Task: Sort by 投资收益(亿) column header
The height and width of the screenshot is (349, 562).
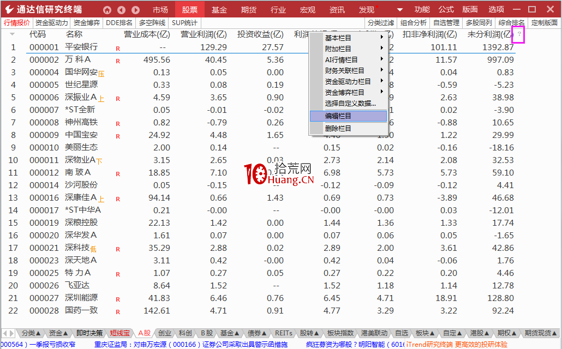Action: [x=260, y=34]
